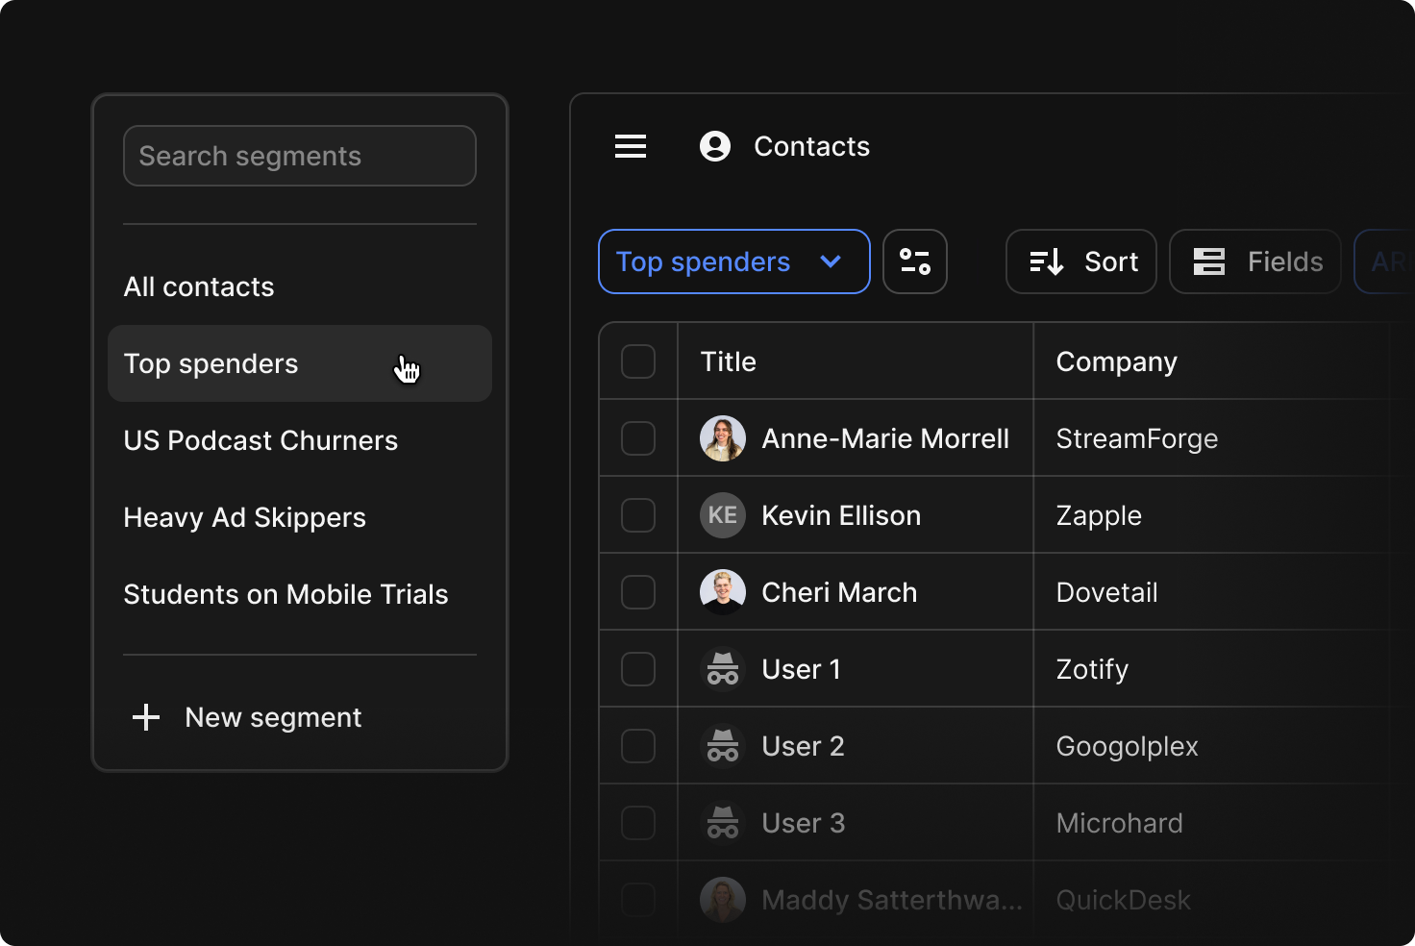Check the box for Kevin Ellison
The width and height of the screenshot is (1415, 946).
(x=638, y=515)
